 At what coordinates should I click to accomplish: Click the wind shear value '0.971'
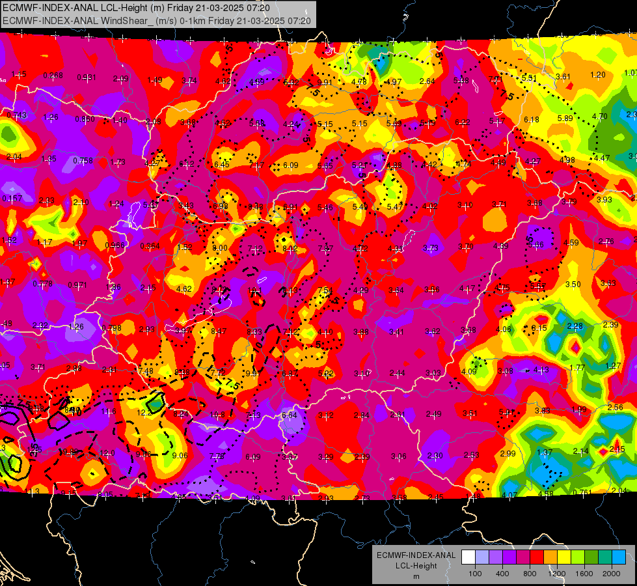pos(77,285)
